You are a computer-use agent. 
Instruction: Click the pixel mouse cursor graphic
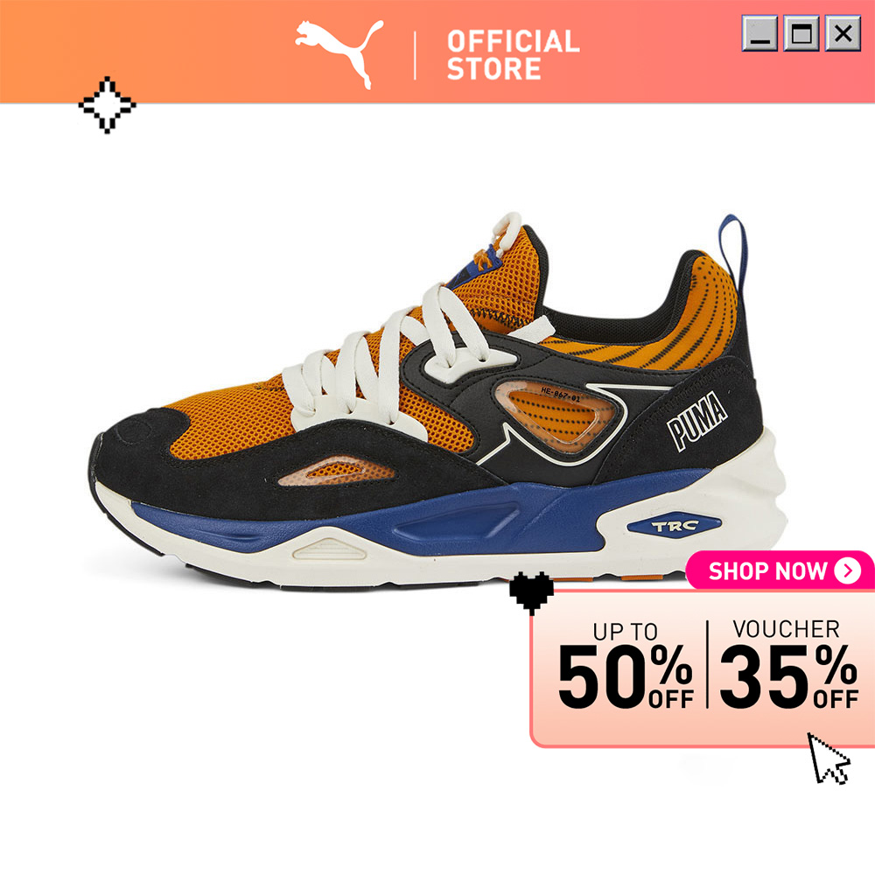tap(828, 759)
